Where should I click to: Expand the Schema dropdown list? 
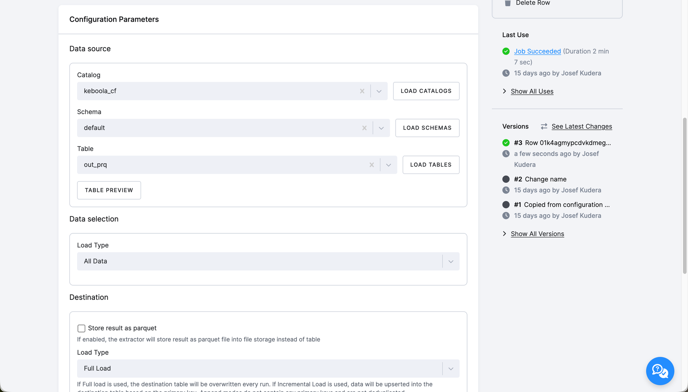point(381,128)
